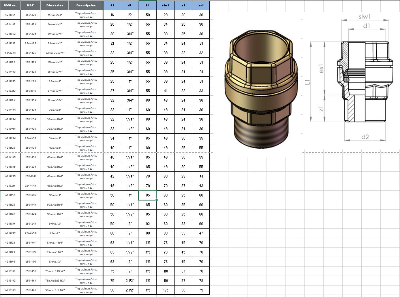The image size is (400, 297).
Task: Select cell with RWG number 6211123
Action: 10,62
